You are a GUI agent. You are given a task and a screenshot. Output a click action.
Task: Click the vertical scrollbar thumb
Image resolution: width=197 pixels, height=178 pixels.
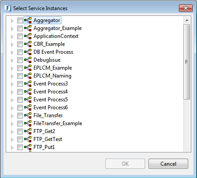point(187,62)
